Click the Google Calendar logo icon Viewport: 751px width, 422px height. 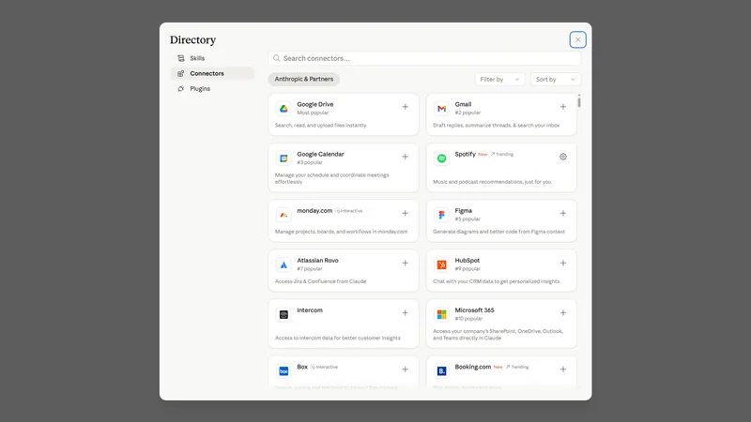click(283, 158)
